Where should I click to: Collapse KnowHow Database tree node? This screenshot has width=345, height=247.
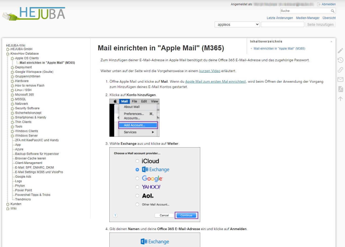8,54
